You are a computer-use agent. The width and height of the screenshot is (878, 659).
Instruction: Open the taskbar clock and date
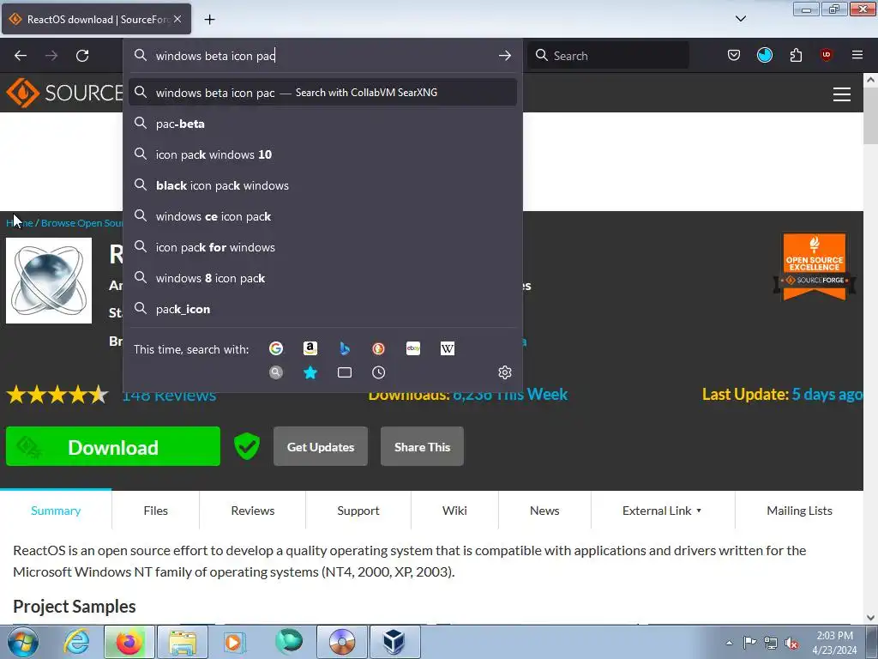point(834,643)
